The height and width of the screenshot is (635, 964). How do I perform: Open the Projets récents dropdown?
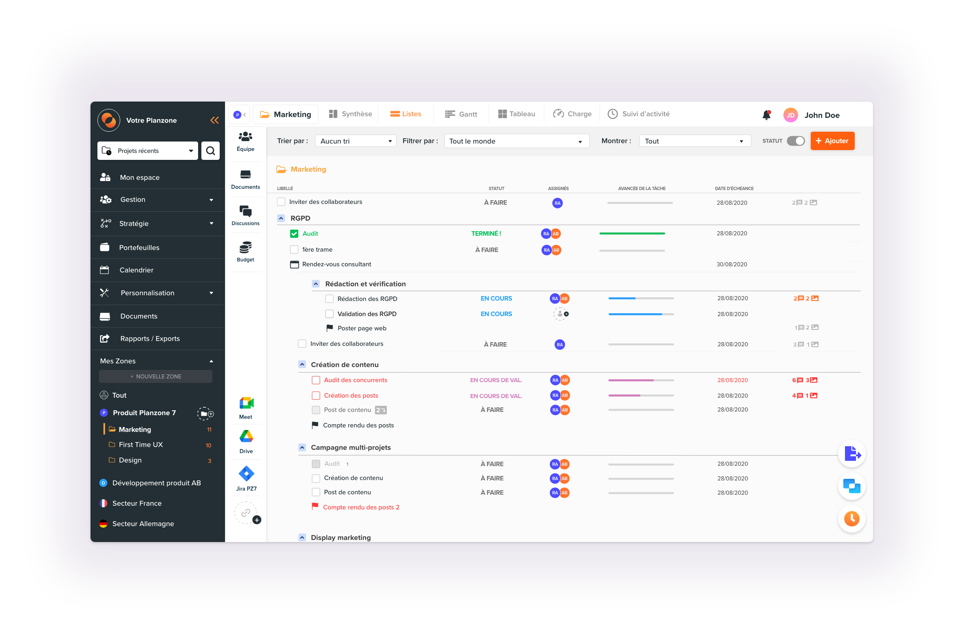pos(148,151)
